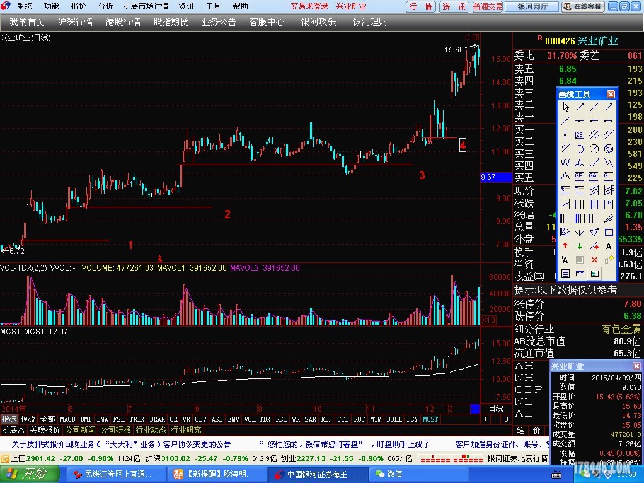This screenshot has width=644, height=483.
Task: Select the ruler measurement tool
Action: [580, 273]
